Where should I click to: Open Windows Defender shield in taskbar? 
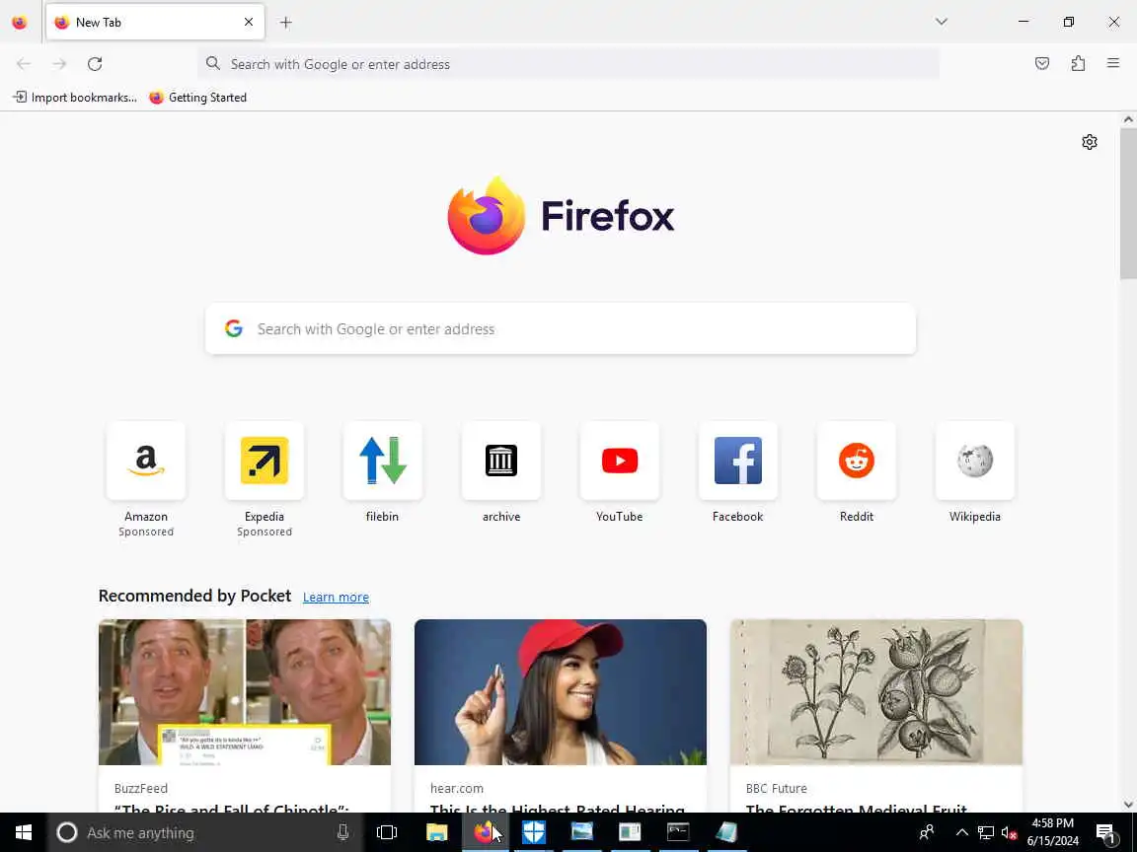point(533,832)
